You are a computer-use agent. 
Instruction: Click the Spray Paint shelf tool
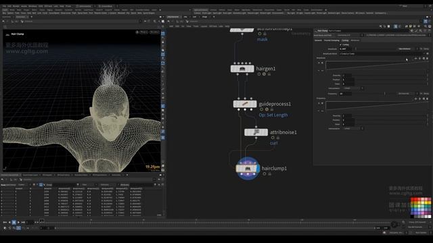point(83,13)
